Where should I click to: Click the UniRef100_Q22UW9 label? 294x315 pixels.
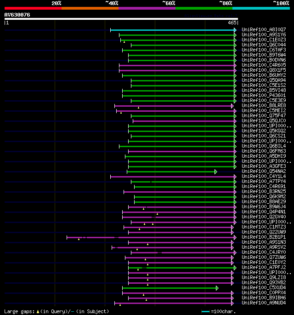264,232
